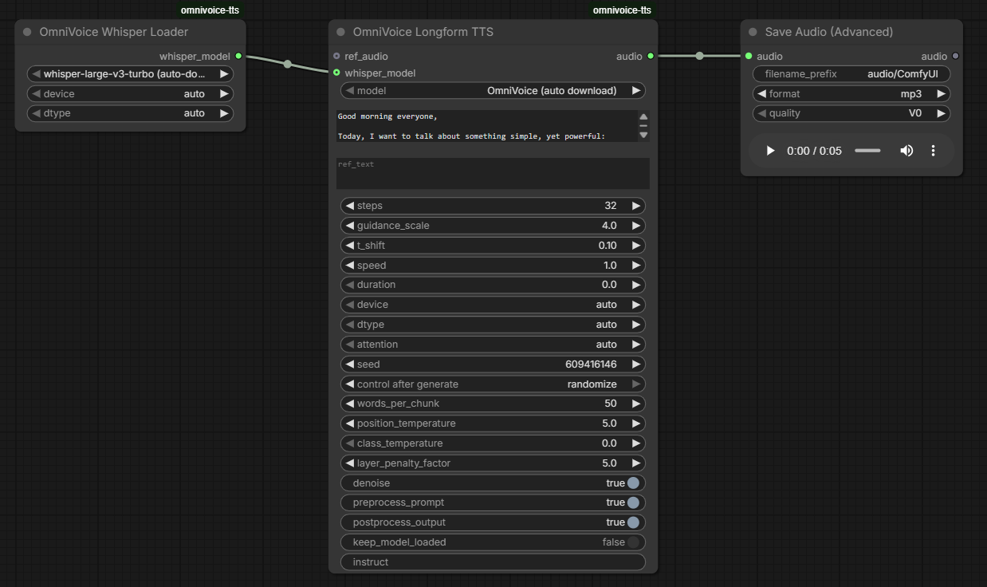Click whisper_model output port on Whisper Loader
The height and width of the screenshot is (587, 987).
tap(238, 56)
